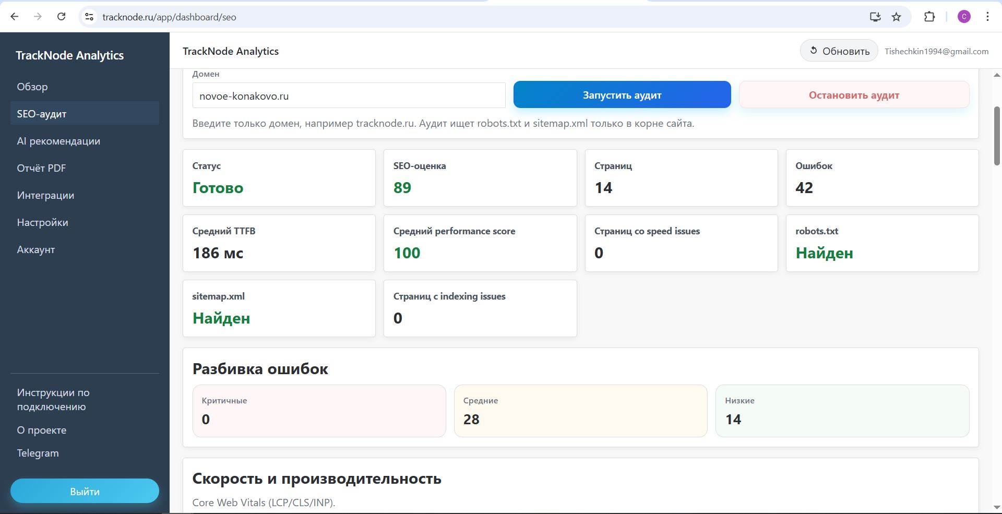Image resolution: width=1002 pixels, height=514 pixels.
Task: Click the domain input field
Action: pyautogui.click(x=348, y=95)
